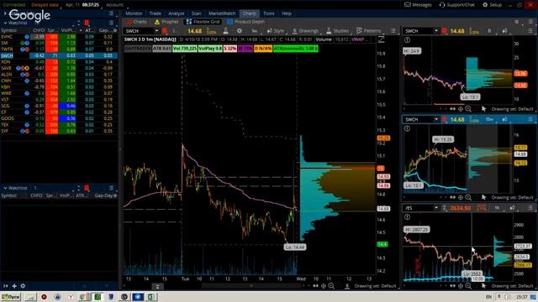The image size is (538, 302).
Task: Switch to the Prophet sub-tab
Action: 166,22
